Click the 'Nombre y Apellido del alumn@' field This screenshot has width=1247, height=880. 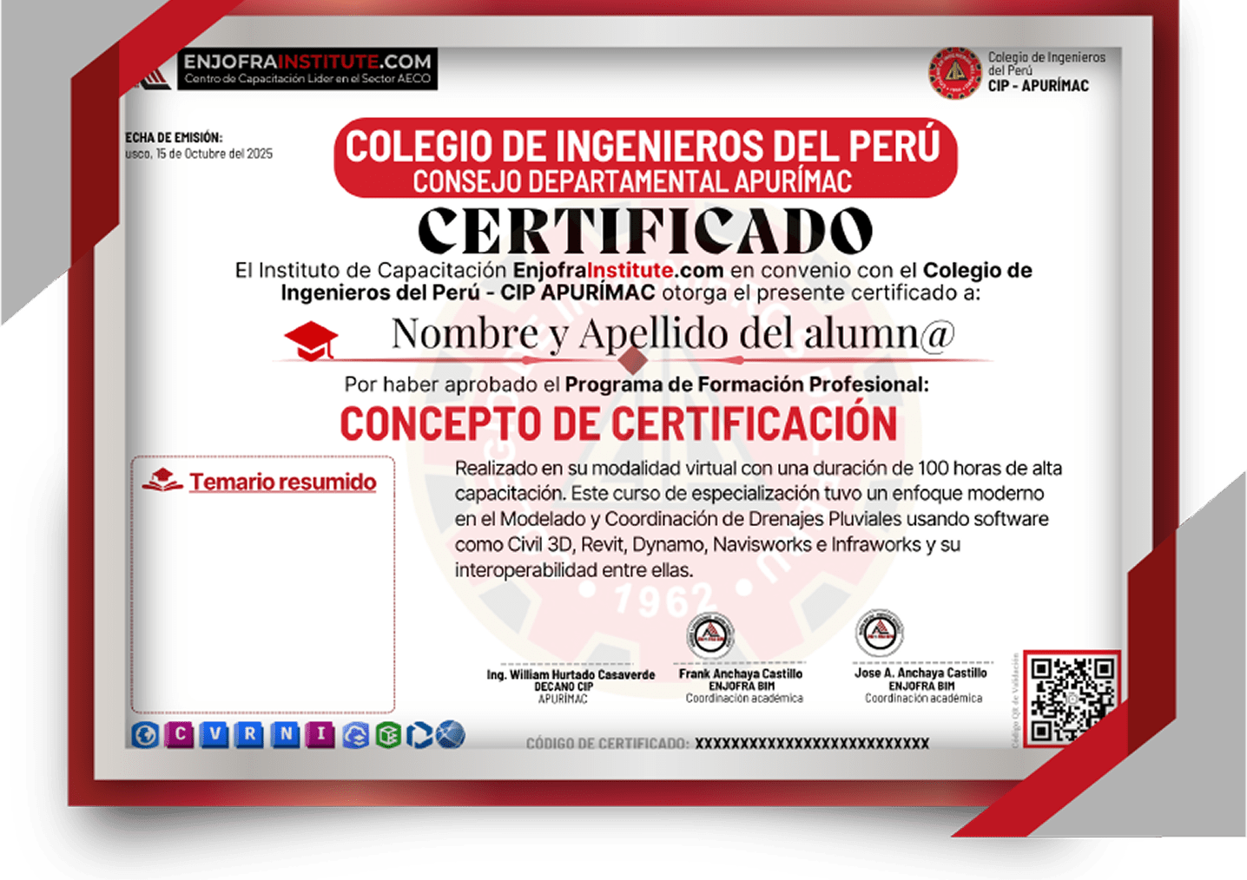click(x=672, y=333)
